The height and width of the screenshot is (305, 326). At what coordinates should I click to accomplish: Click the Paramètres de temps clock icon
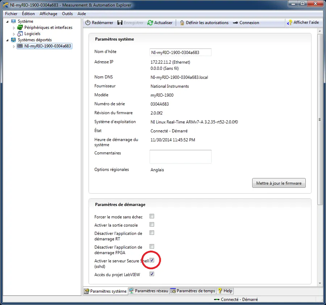(x=173, y=291)
